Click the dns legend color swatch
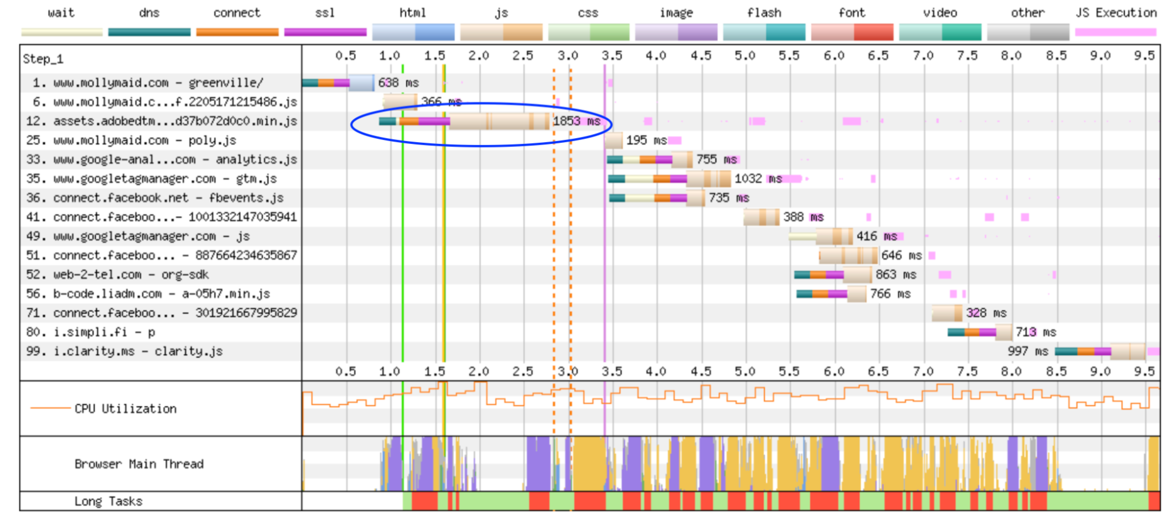The image size is (1170, 528). pos(149,32)
